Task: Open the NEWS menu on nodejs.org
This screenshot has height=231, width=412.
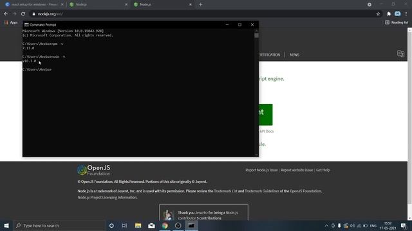Action: (294, 55)
